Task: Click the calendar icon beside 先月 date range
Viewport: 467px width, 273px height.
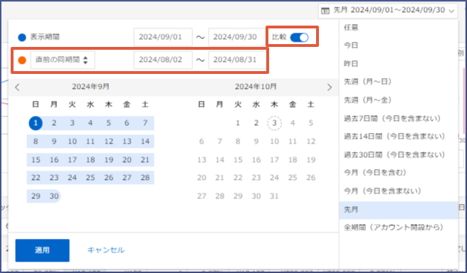Action: (x=325, y=11)
